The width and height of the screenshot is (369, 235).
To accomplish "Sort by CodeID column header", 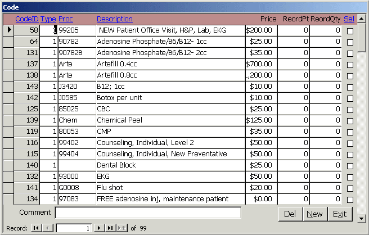I will pyautogui.click(x=26, y=19).
